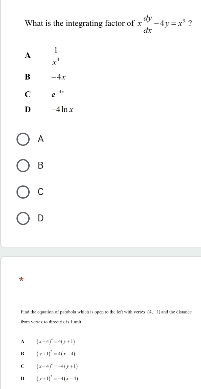Click the −4 ln x answer choice
This screenshot has width=201, height=389.
(x=62, y=110)
